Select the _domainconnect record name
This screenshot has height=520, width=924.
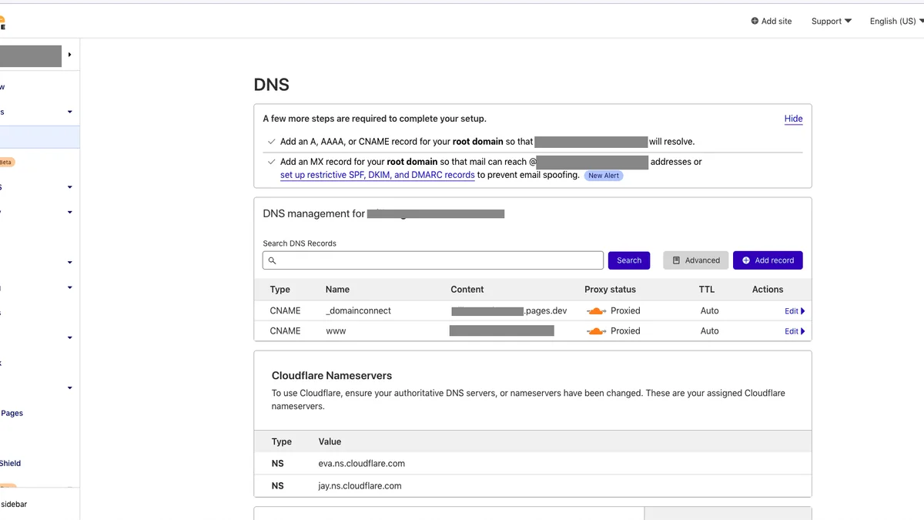click(359, 311)
